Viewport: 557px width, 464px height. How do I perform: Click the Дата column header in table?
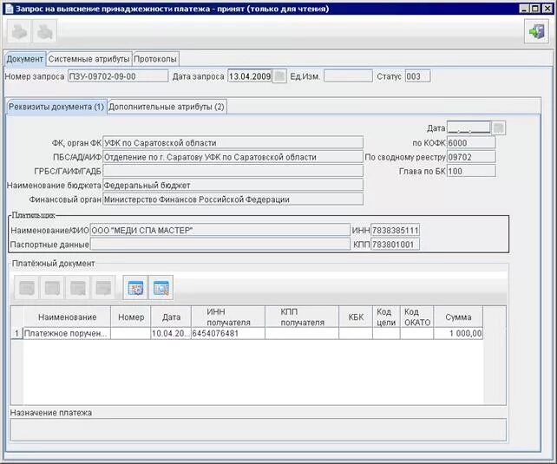pyautogui.click(x=171, y=317)
